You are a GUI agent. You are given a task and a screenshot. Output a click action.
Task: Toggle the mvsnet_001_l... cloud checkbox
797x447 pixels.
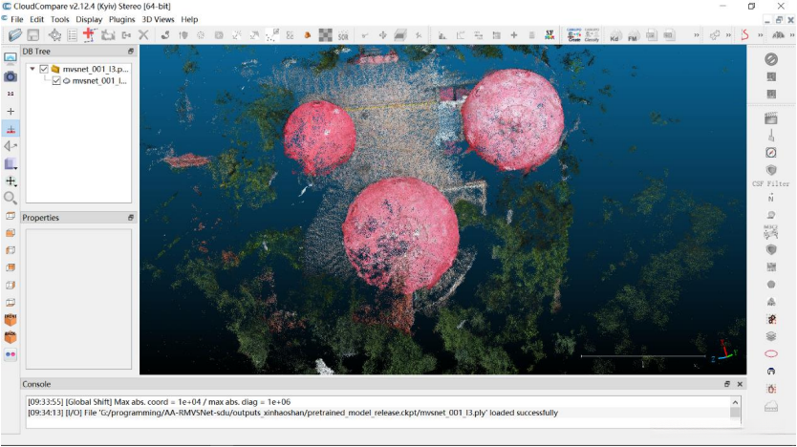[x=56, y=81]
